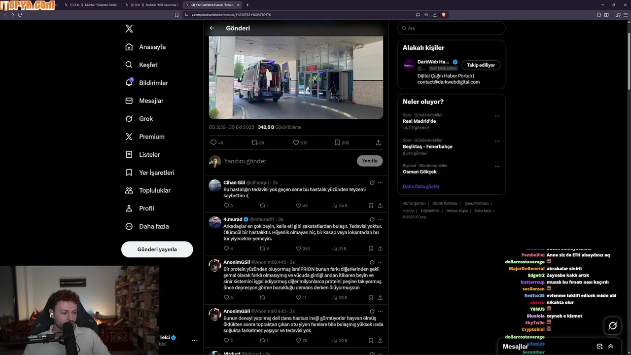Click the Gönderi yayınla button
Image resolution: width=631 pixels, height=355 pixels.
(157, 249)
